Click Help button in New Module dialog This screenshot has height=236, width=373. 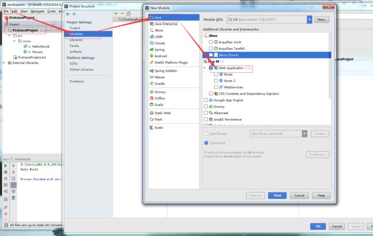click(321, 195)
